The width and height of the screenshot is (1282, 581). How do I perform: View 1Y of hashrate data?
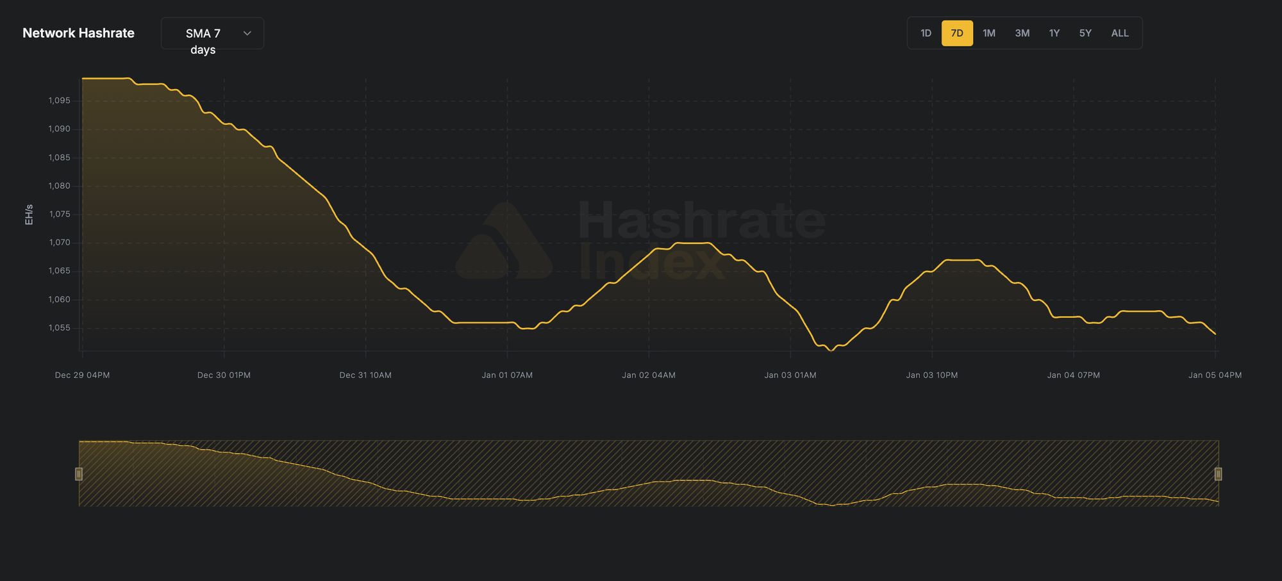coord(1054,33)
